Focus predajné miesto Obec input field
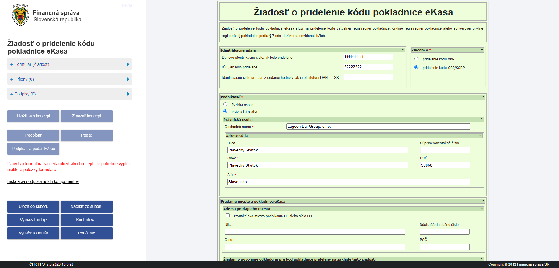Viewport: 559px width, 268px height. click(x=315, y=247)
